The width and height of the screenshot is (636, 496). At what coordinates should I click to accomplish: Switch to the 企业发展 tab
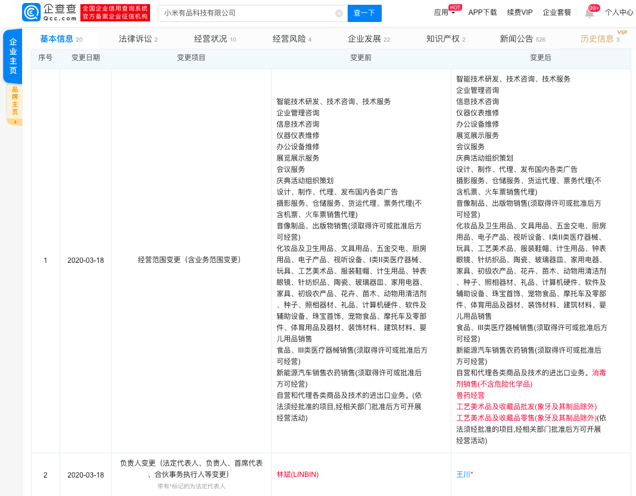[369, 39]
